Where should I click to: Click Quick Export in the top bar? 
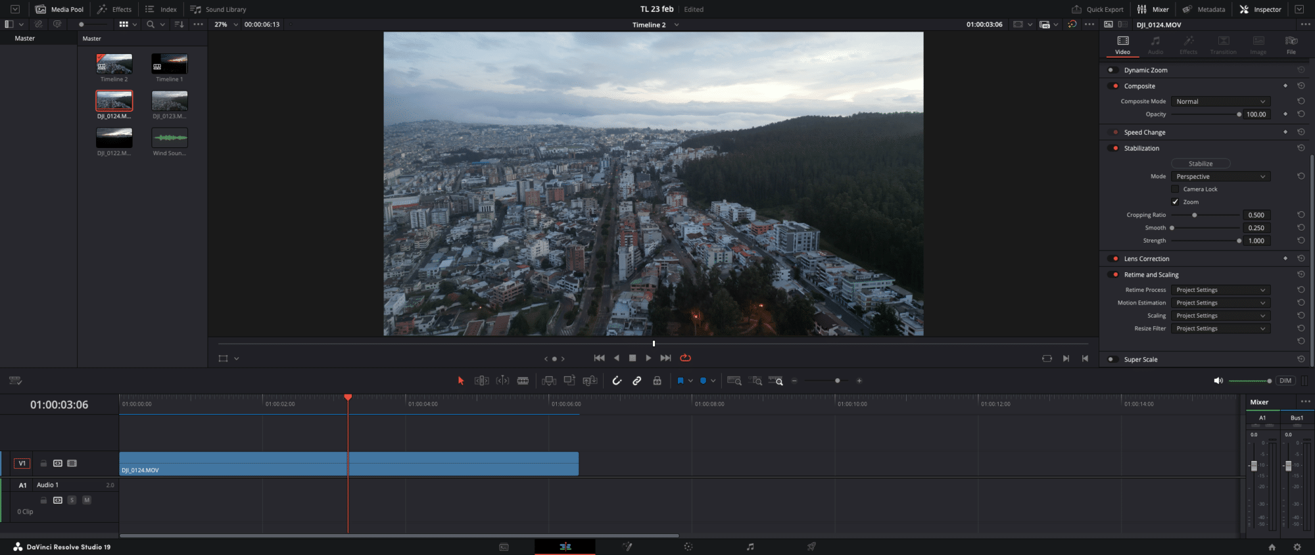pyautogui.click(x=1097, y=9)
